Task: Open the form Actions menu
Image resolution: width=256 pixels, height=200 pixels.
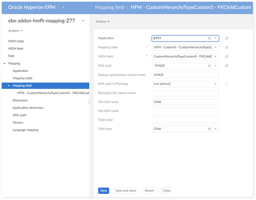Action: point(102,21)
